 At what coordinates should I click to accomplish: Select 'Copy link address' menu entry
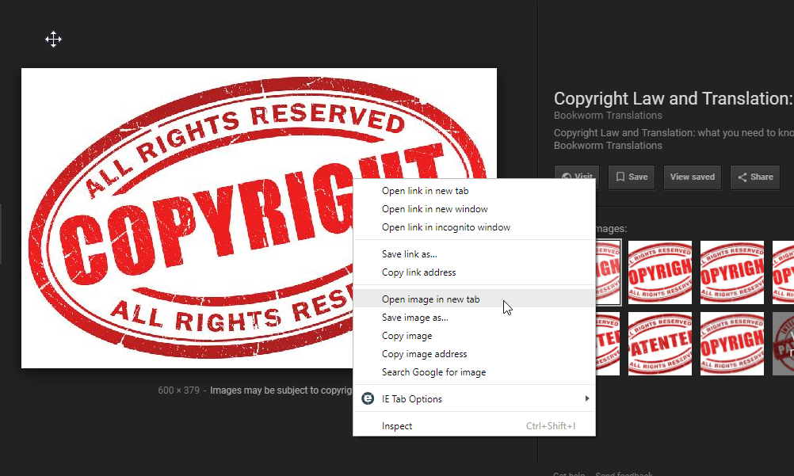(x=474, y=272)
